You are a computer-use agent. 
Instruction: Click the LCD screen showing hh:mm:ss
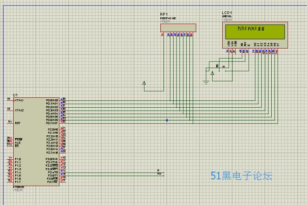[255, 31]
